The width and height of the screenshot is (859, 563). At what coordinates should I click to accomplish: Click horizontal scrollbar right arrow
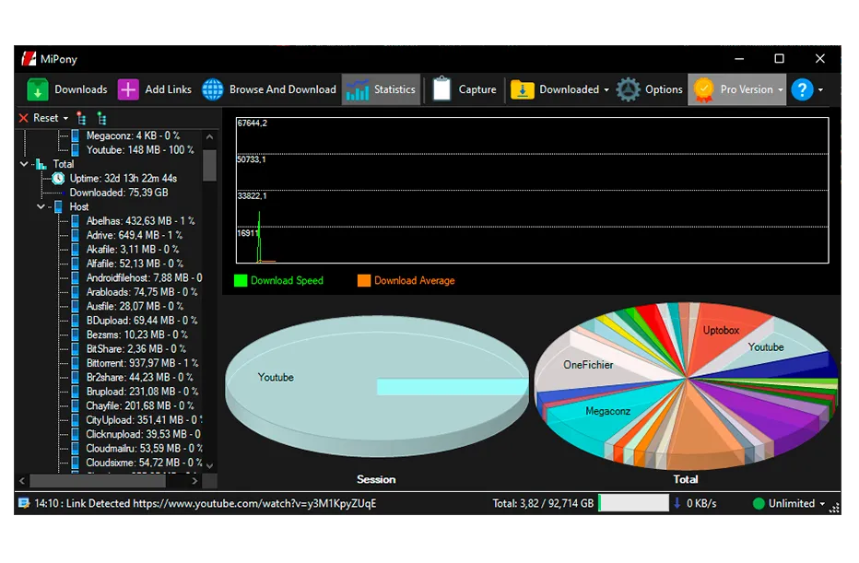(x=194, y=481)
